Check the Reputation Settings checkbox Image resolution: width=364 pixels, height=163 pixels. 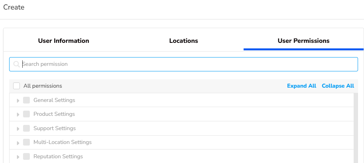[x=27, y=157]
